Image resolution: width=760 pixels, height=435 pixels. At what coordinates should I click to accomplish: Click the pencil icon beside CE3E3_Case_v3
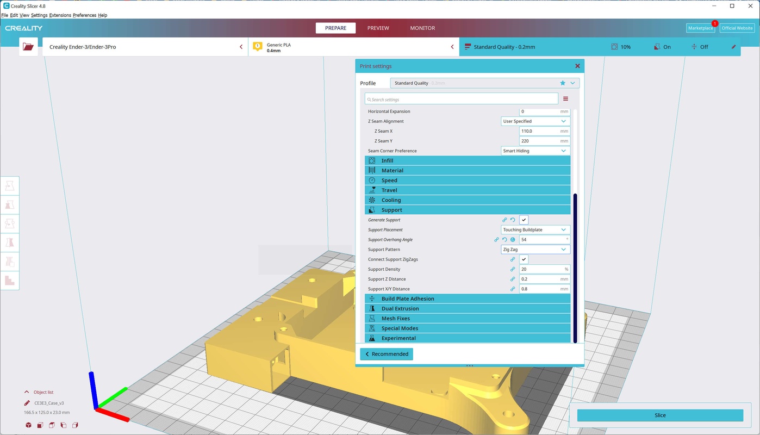pos(27,403)
